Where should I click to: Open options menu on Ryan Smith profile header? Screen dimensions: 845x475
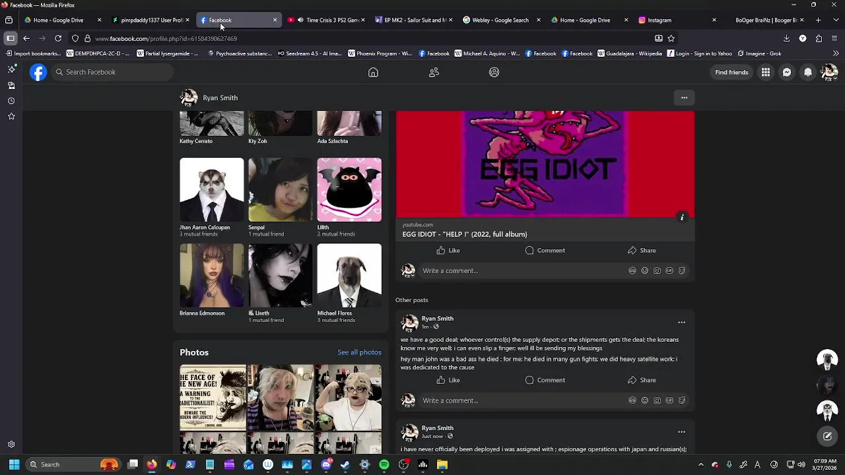pos(684,98)
